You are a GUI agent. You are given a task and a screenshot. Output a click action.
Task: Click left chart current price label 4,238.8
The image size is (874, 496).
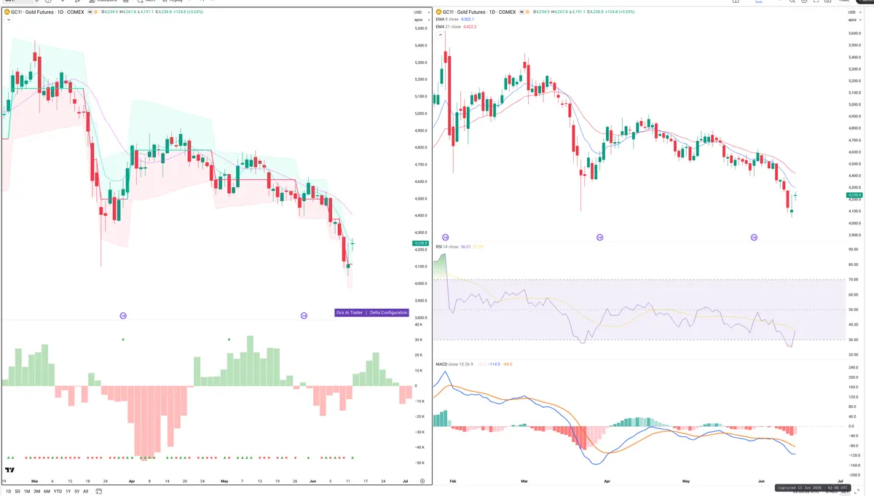(x=420, y=243)
